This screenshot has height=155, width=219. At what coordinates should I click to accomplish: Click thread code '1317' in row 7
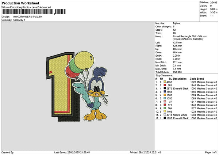[x=193, y=102]
